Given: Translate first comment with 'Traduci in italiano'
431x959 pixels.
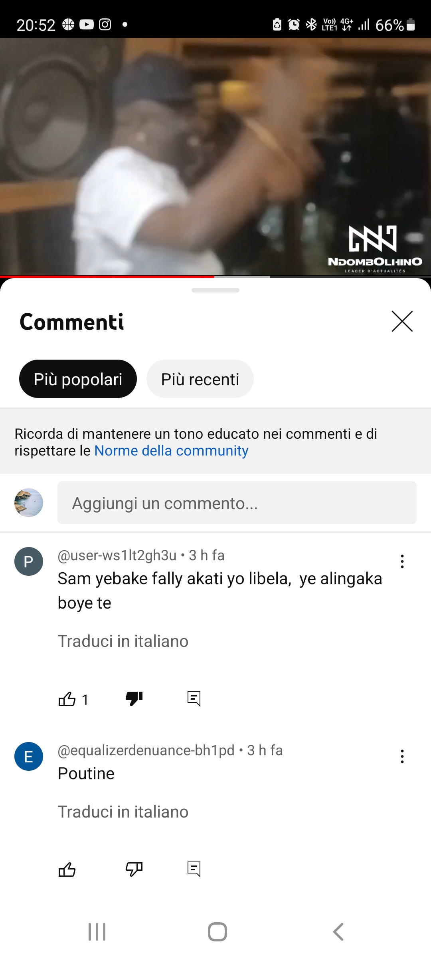Looking at the screenshot, I should pos(123,641).
